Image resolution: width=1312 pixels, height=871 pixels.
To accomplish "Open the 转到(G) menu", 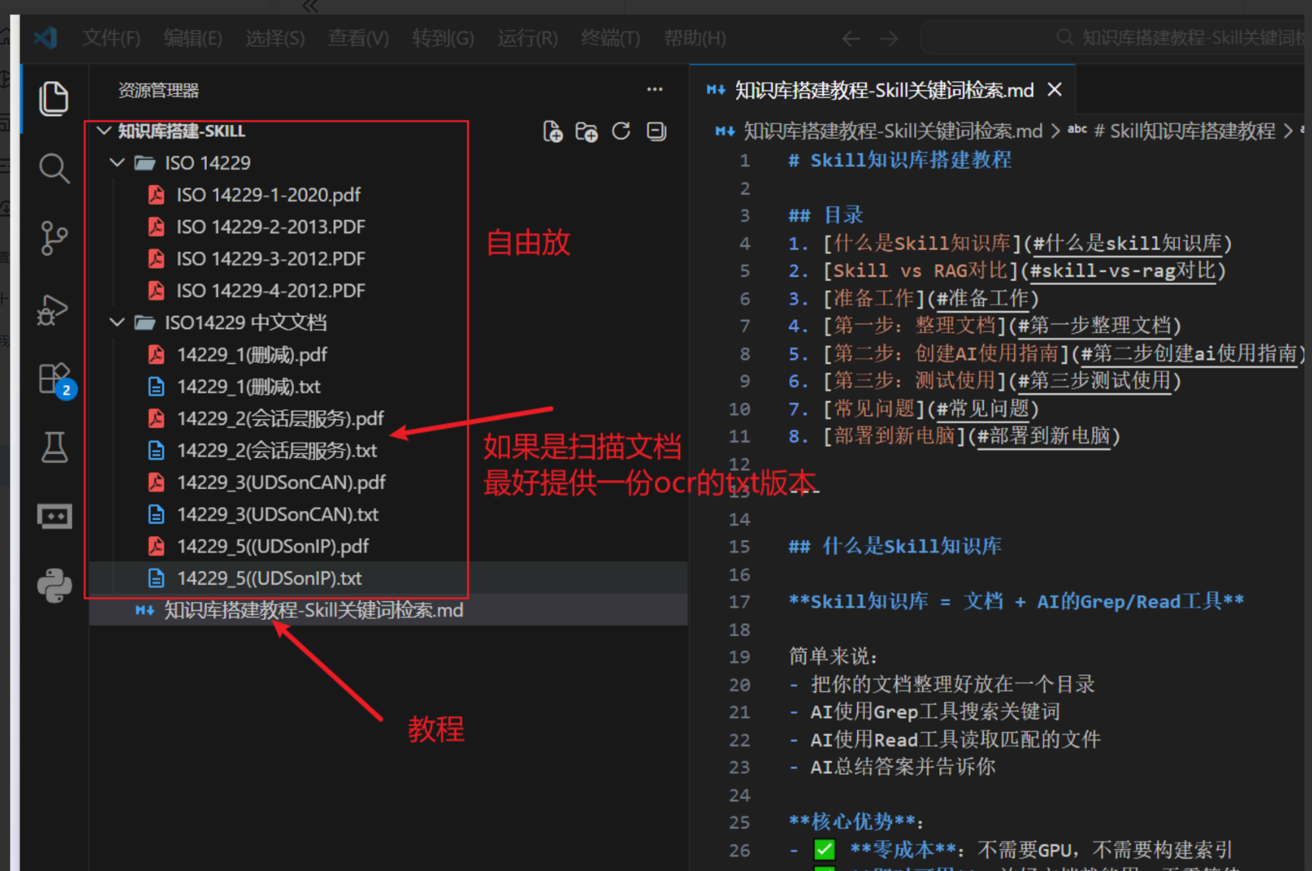I will (443, 38).
